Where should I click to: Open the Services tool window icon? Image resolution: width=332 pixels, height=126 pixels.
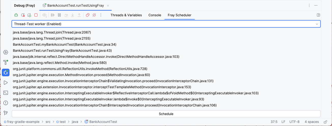pos(6,52)
